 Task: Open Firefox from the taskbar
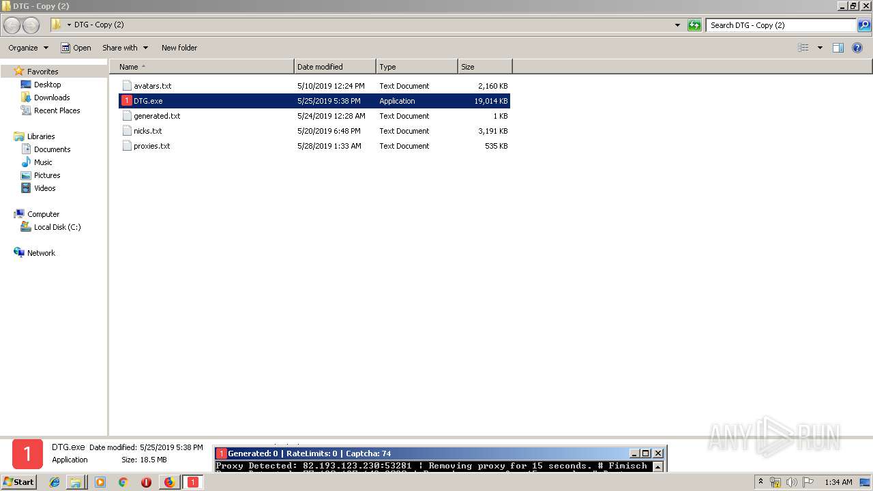pyautogui.click(x=169, y=482)
